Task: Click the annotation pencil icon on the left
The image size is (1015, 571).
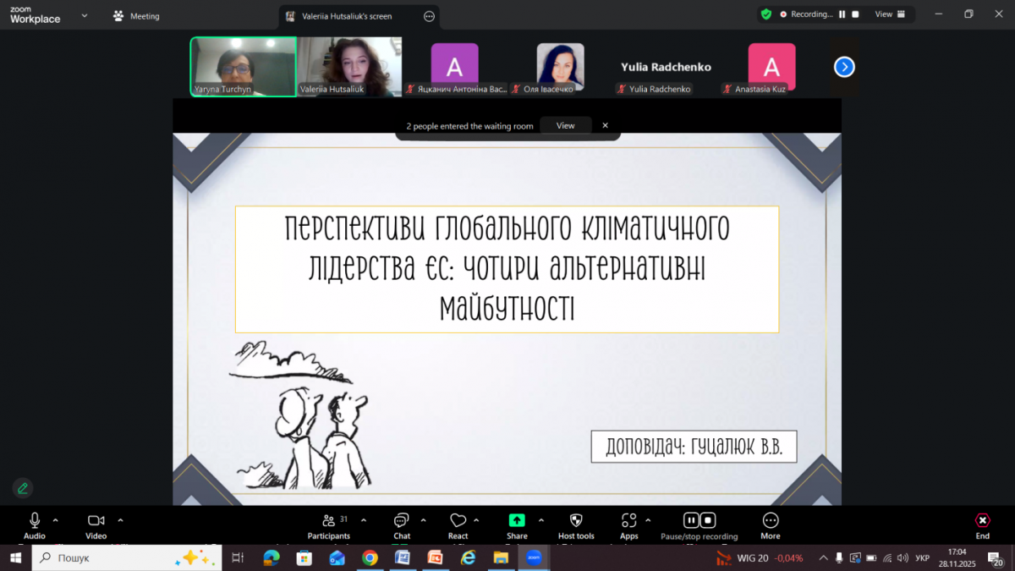Action: (x=22, y=488)
